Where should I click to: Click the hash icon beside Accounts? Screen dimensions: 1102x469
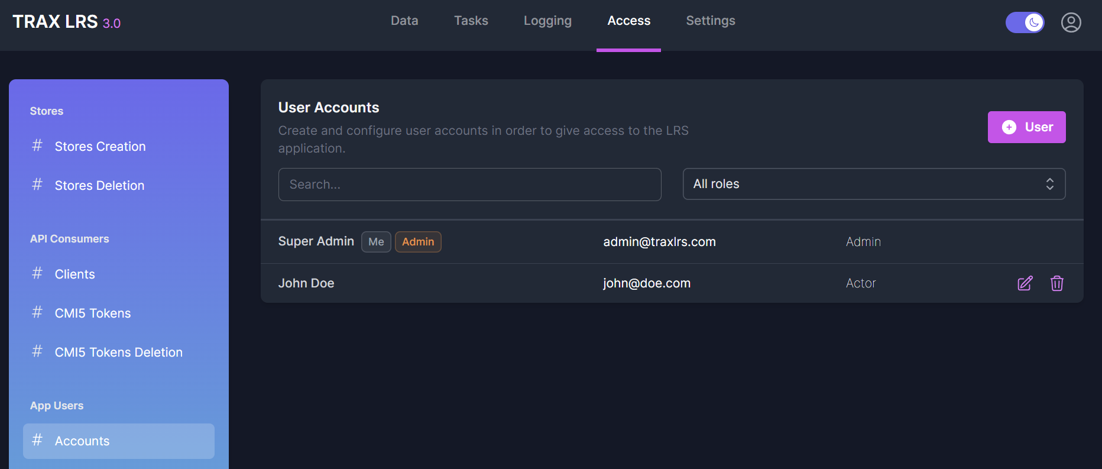click(x=37, y=440)
